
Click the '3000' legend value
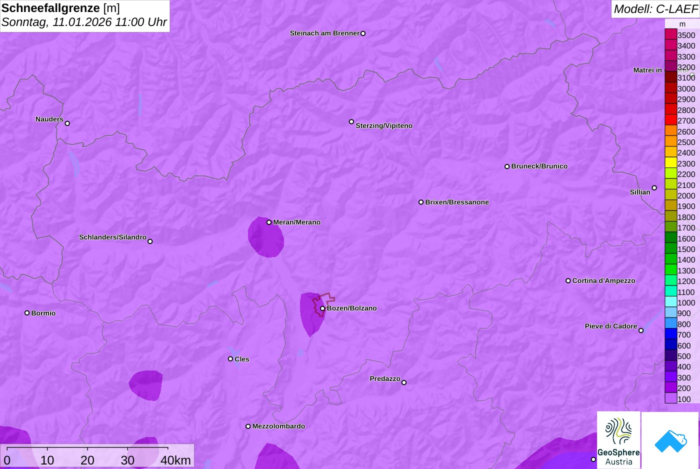pos(686,89)
